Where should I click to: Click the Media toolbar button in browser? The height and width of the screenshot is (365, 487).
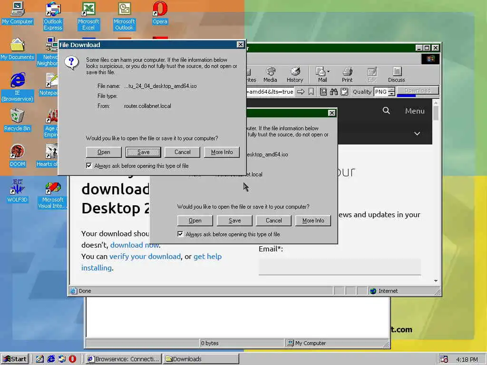pos(270,75)
